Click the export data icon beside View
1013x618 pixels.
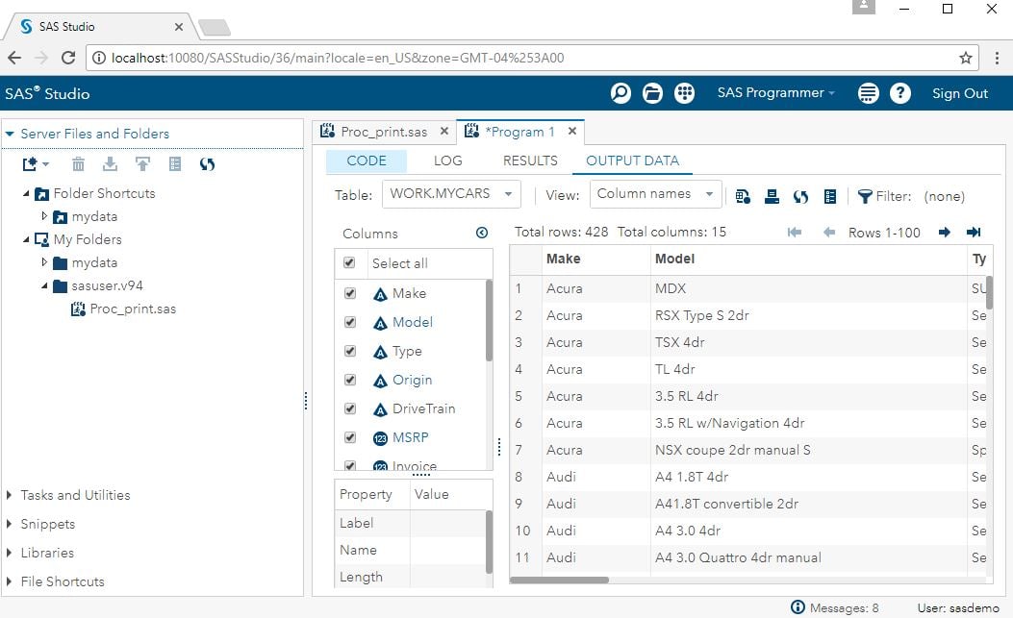(743, 196)
